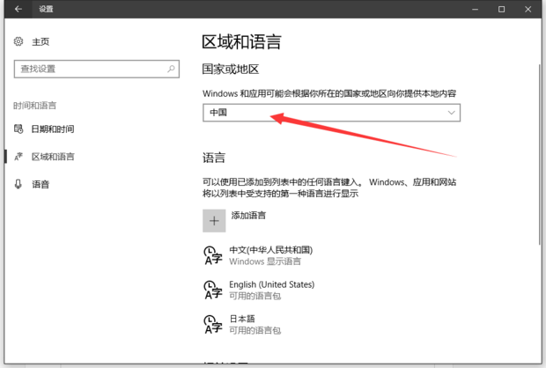
Task: Click the magnifier icon in the search box
Action: pyautogui.click(x=171, y=68)
